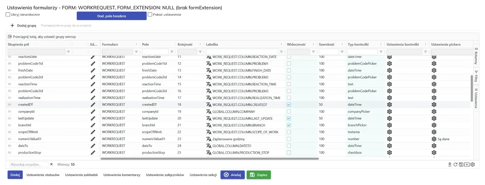The image size is (485, 185).
Task: Open the Filtry side panel tab
Action: click(x=476, y=76)
